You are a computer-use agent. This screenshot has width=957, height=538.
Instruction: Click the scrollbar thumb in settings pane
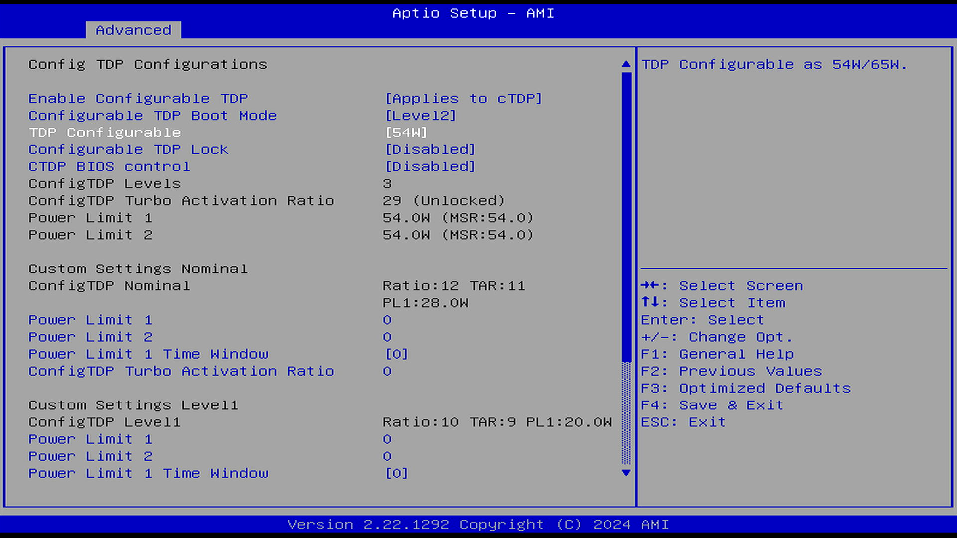tap(626, 217)
